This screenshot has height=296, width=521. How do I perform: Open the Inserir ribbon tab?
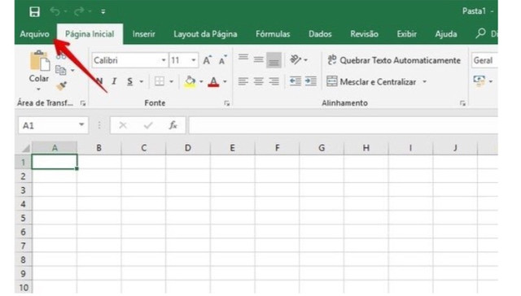coord(143,34)
